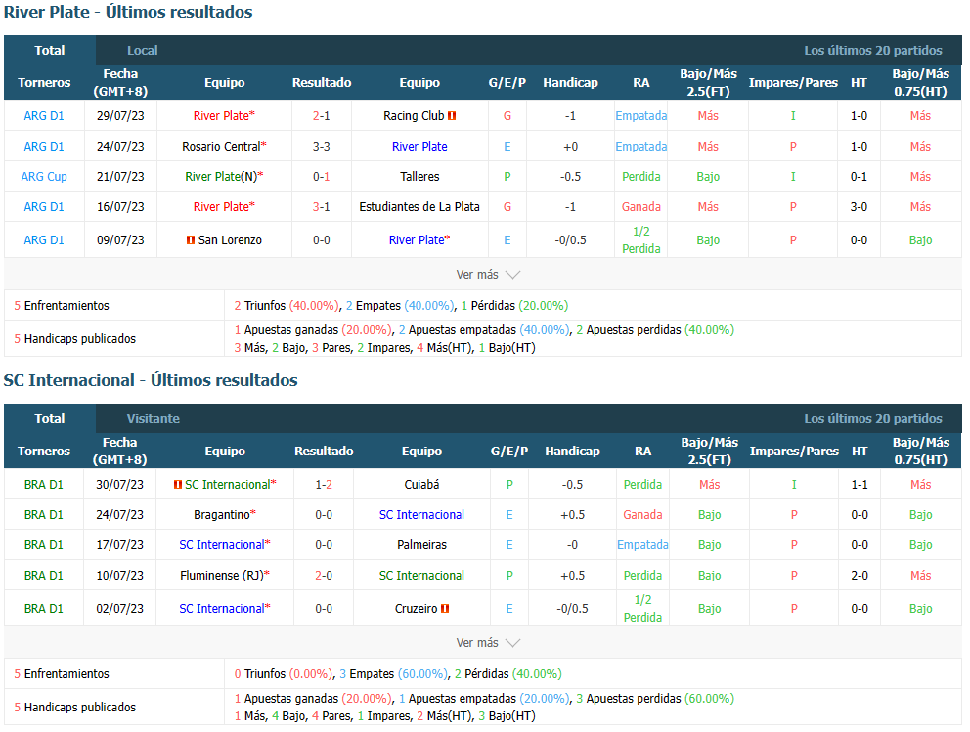Click '1 Pérdidas (20.00%)' in River Plate summary
The image size is (970, 732).
514,306
